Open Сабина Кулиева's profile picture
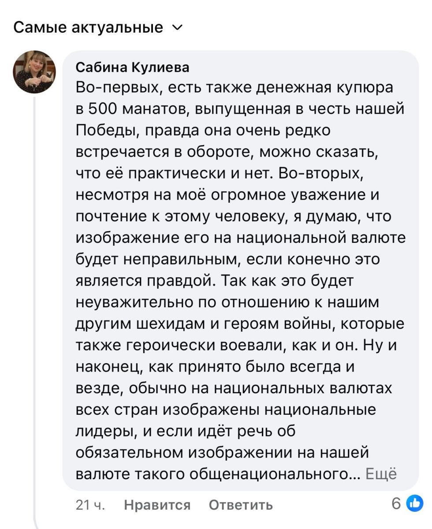The width and height of the screenshot is (432, 529). pyautogui.click(x=34, y=72)
